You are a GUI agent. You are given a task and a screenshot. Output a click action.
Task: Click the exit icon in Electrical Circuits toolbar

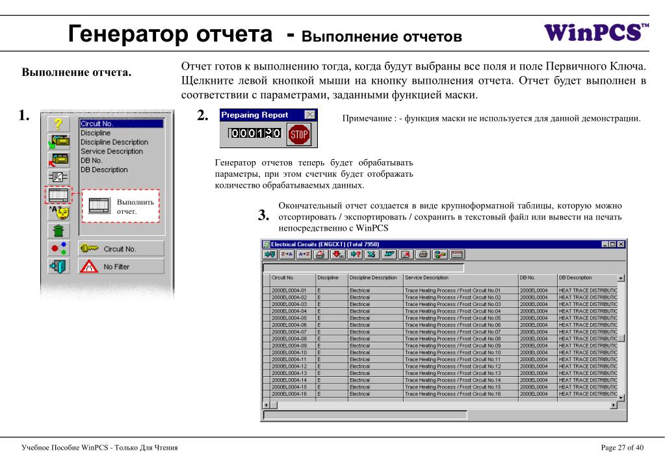[269, 255]
